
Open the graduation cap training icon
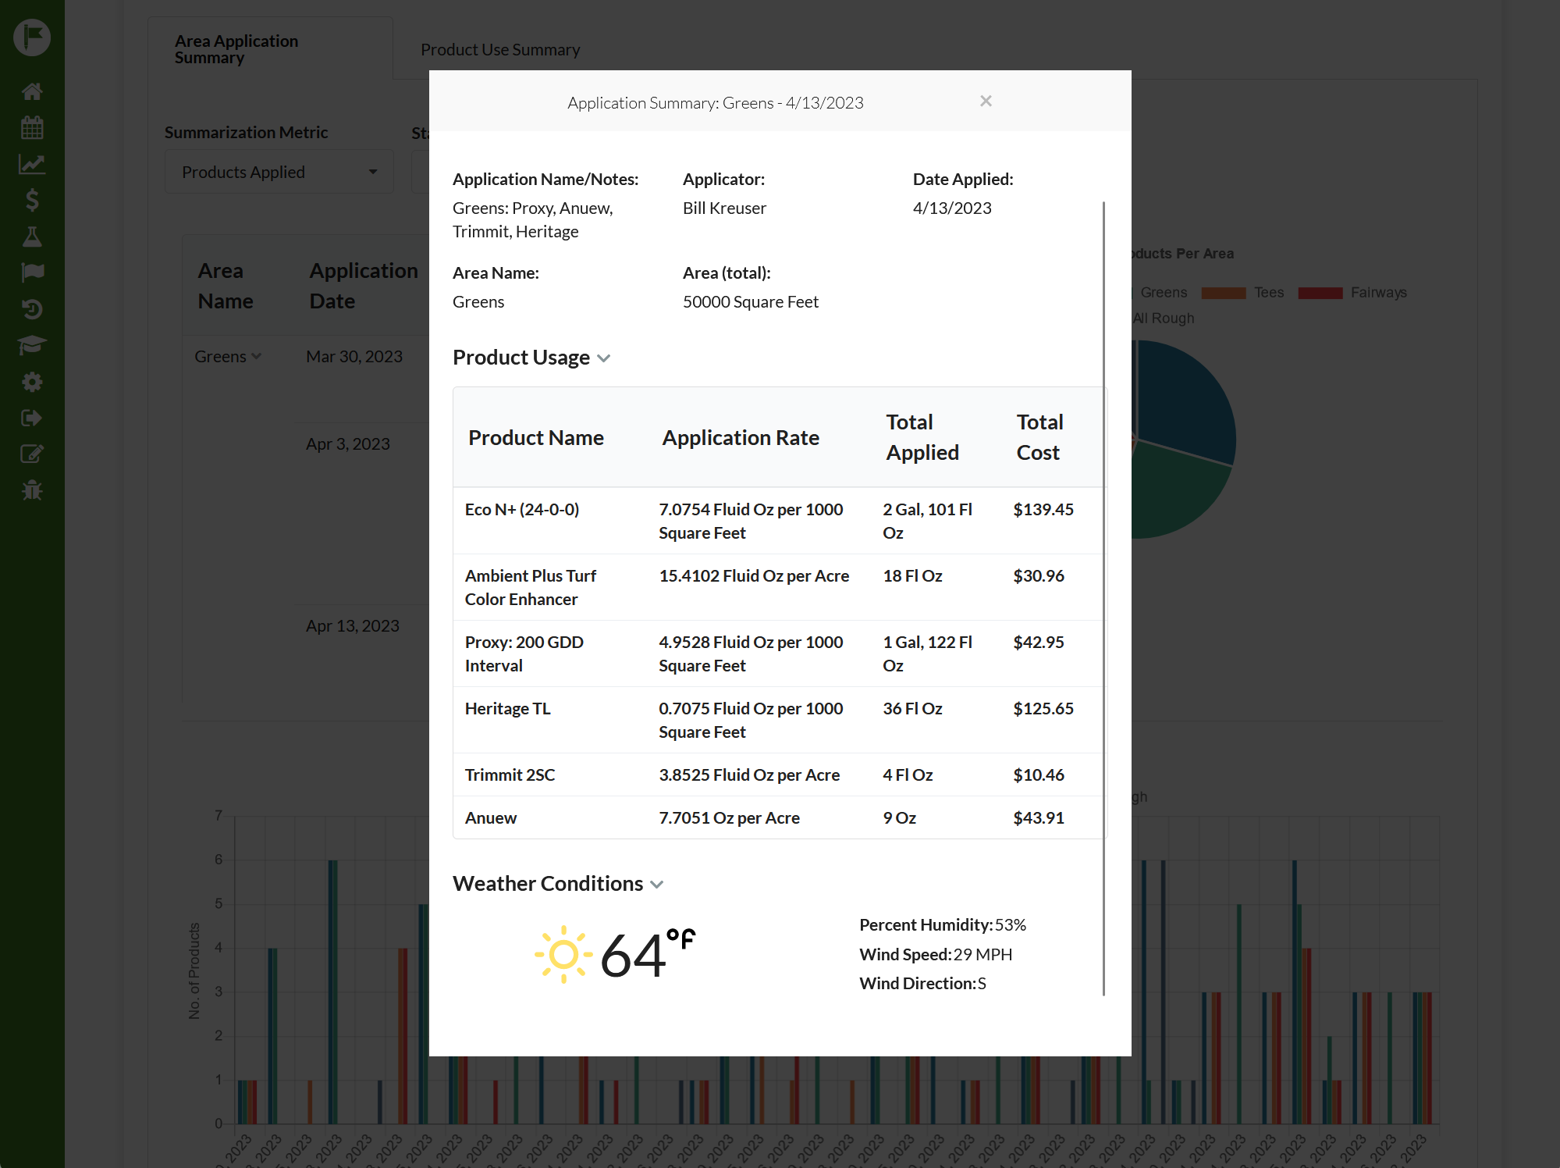click(x=32, y=345)
